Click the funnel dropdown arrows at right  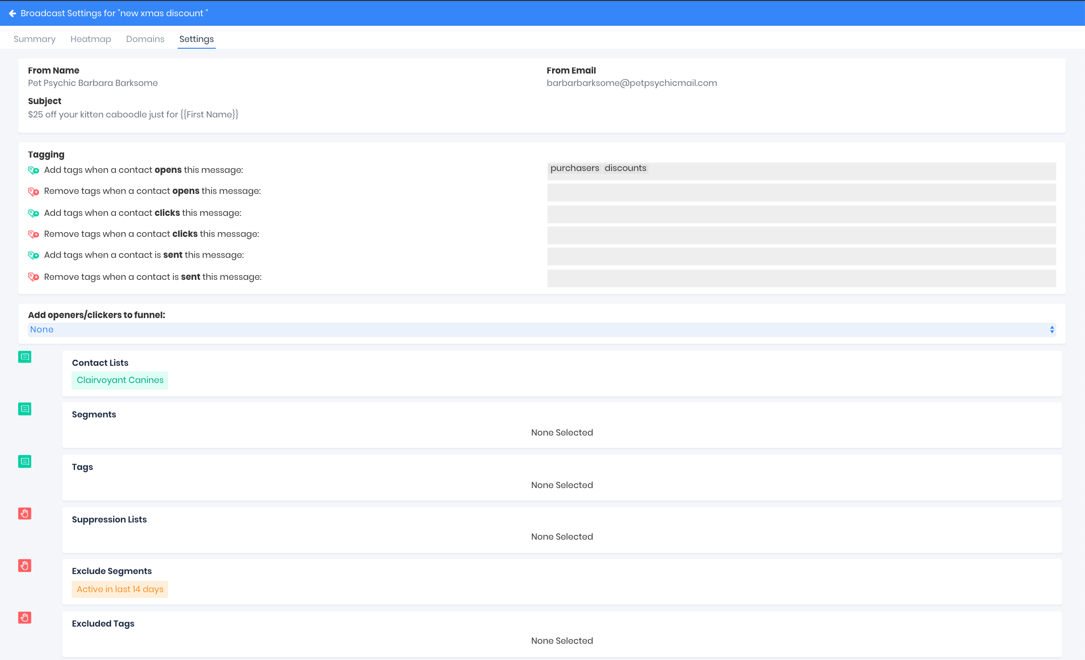tap(1052, 330)
